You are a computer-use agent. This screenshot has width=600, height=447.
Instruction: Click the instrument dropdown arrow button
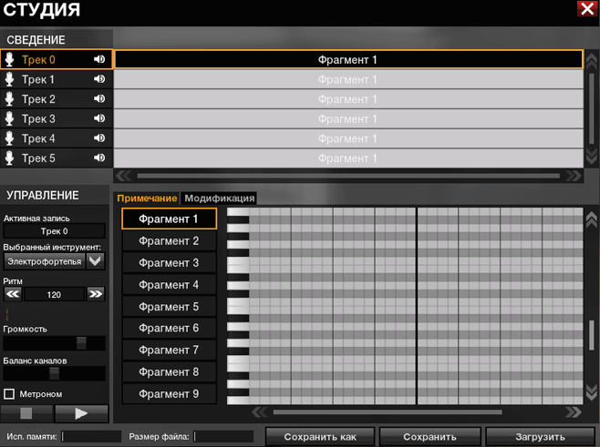click(x=95, y=261)
